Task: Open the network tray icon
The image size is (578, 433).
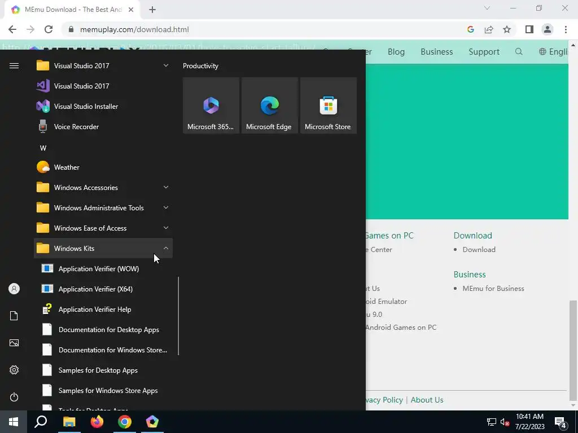Action: click(x=492, y=422)
